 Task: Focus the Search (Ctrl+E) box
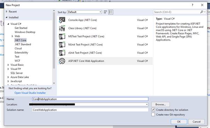177,12
